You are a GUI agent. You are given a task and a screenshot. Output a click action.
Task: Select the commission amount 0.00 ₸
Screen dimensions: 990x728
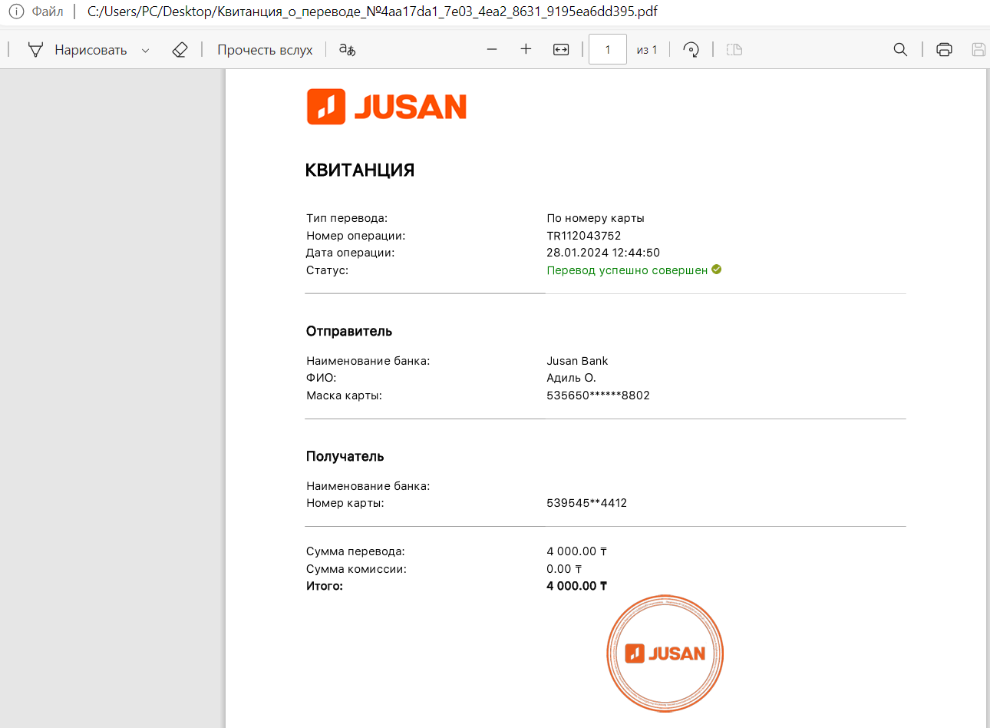(x=564, y=569)
